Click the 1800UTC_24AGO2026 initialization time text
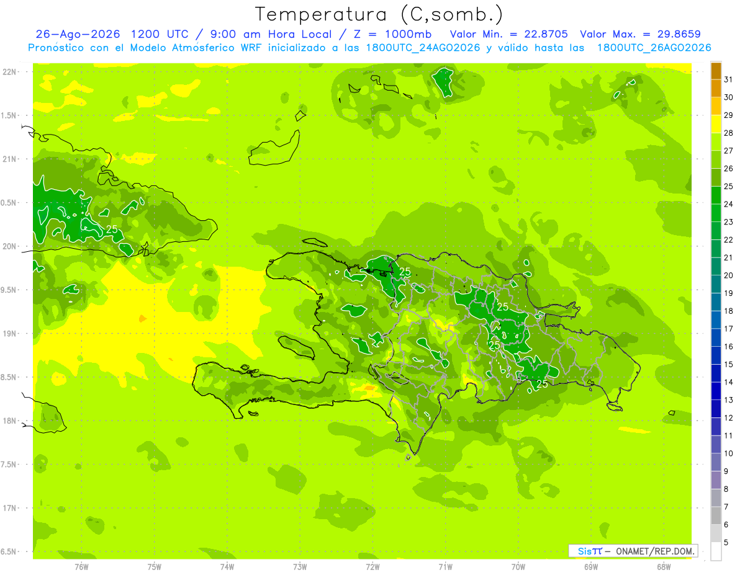 coord(425,48)
